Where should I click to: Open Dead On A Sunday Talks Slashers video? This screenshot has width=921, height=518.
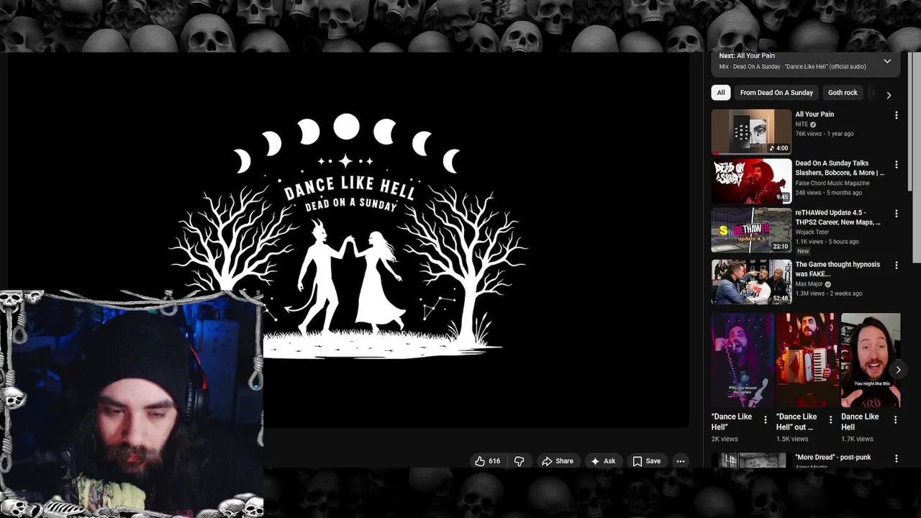[840, 168]
